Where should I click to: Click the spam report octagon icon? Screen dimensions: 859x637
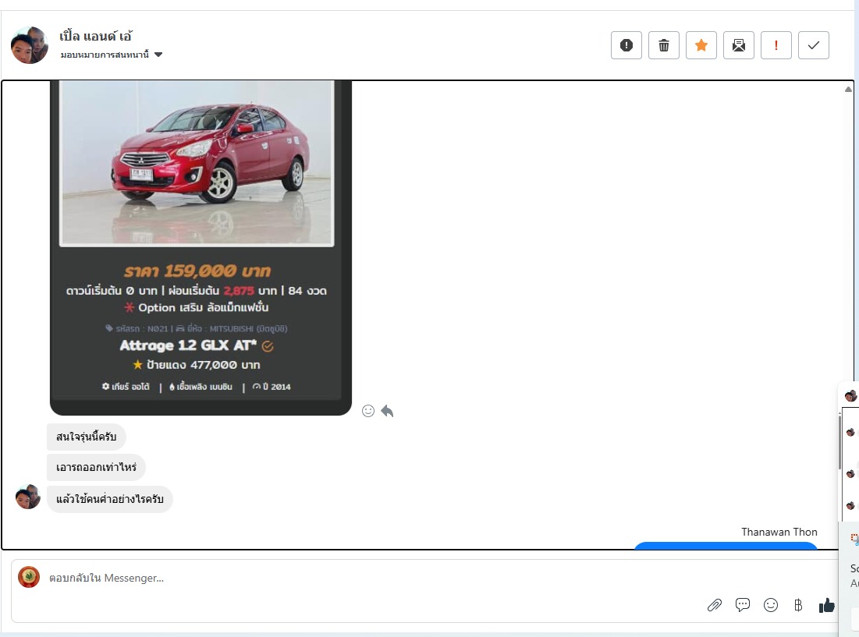click(x=626, y=45)
